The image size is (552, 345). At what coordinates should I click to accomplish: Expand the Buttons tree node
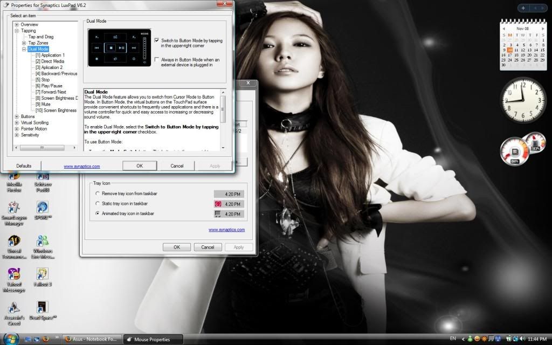point(17,116)
